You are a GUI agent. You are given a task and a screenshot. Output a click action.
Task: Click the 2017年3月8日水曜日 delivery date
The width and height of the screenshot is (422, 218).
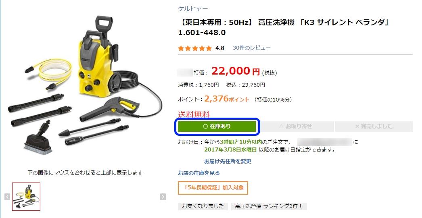230,150
